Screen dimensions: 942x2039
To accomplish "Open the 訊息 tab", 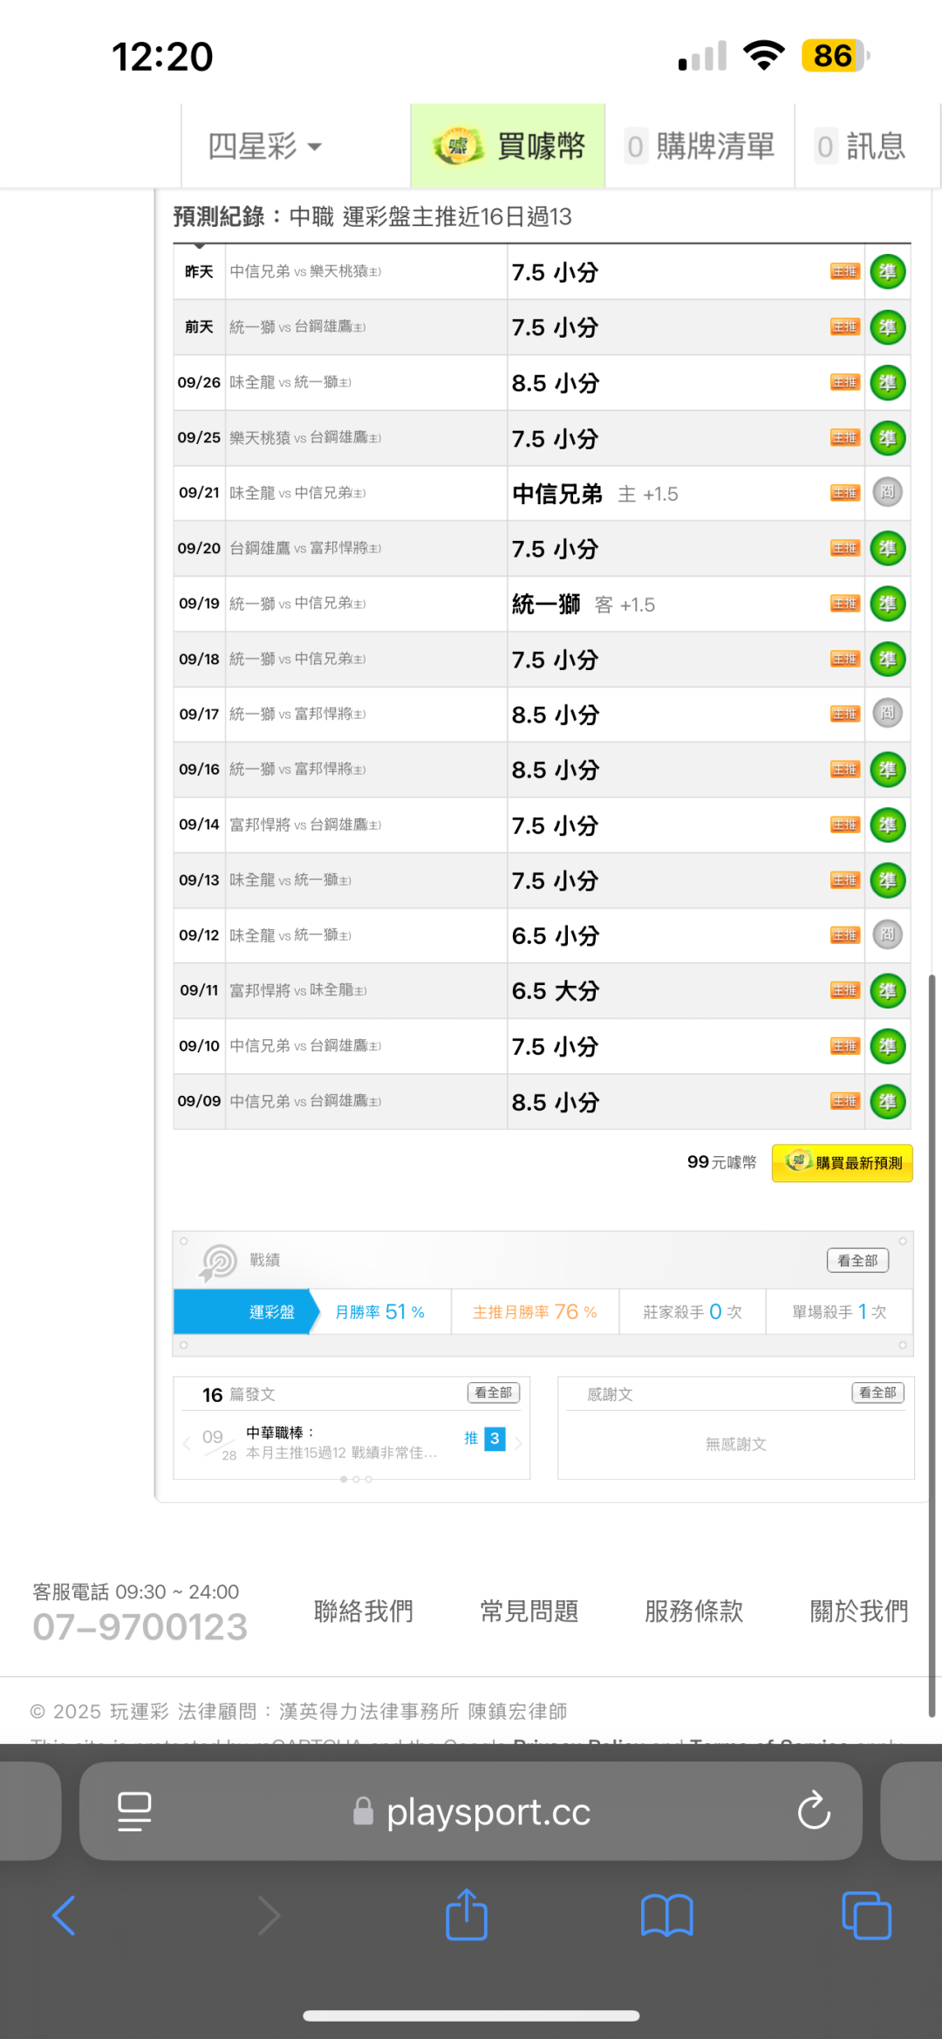I will (860, 146).
